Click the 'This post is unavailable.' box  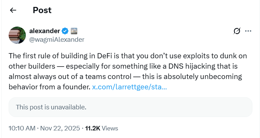click(130, 107)
